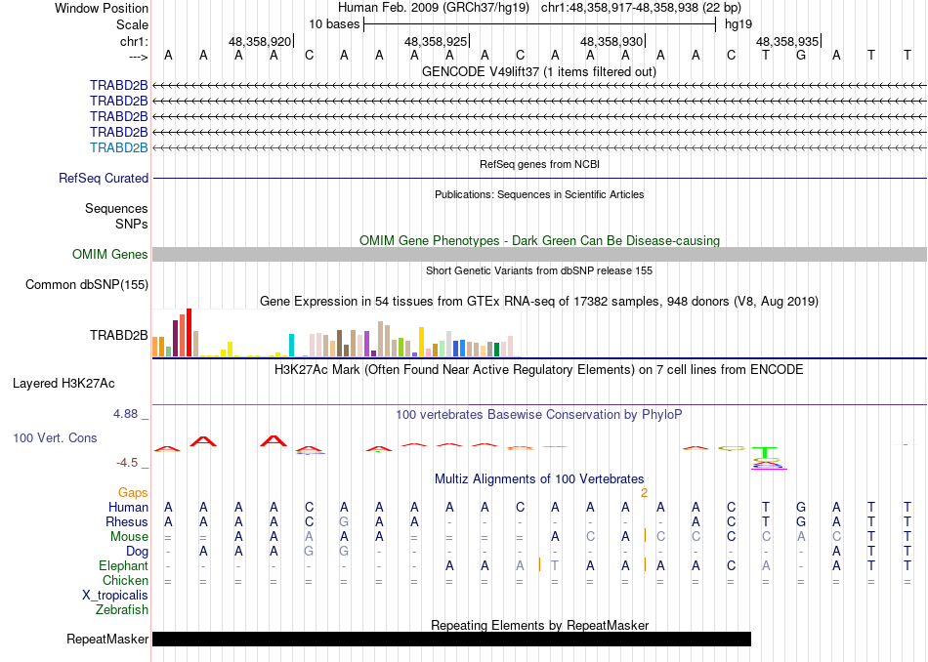Click 'RefSeq genes from NCBI' title
Viewport: 928px width, 662px height.
tap(540, 164)
